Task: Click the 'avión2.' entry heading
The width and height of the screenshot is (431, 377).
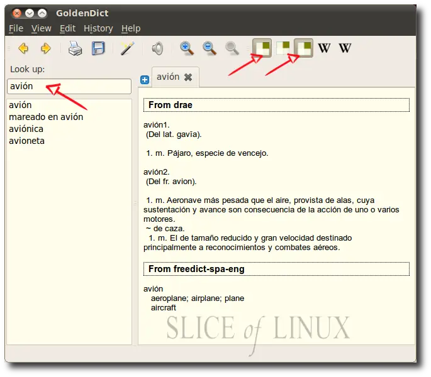Action: 157,172
